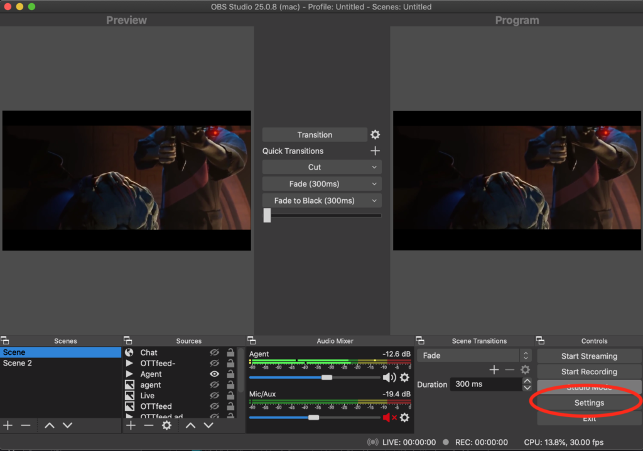Toggle the lock on the lowercase agent source
The width and height of the screenshot is (643, 451).
coord(230,384)
